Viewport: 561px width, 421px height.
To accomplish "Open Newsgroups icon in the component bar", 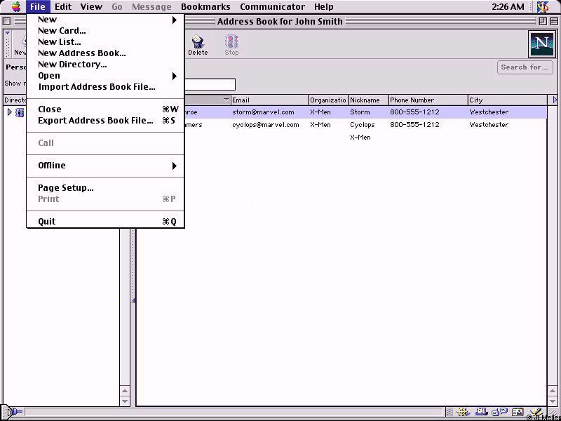I will click(501, 413).
